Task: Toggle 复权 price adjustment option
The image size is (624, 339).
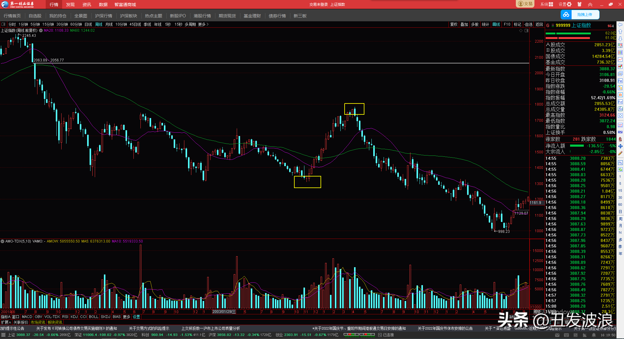Action: [454, 24]
